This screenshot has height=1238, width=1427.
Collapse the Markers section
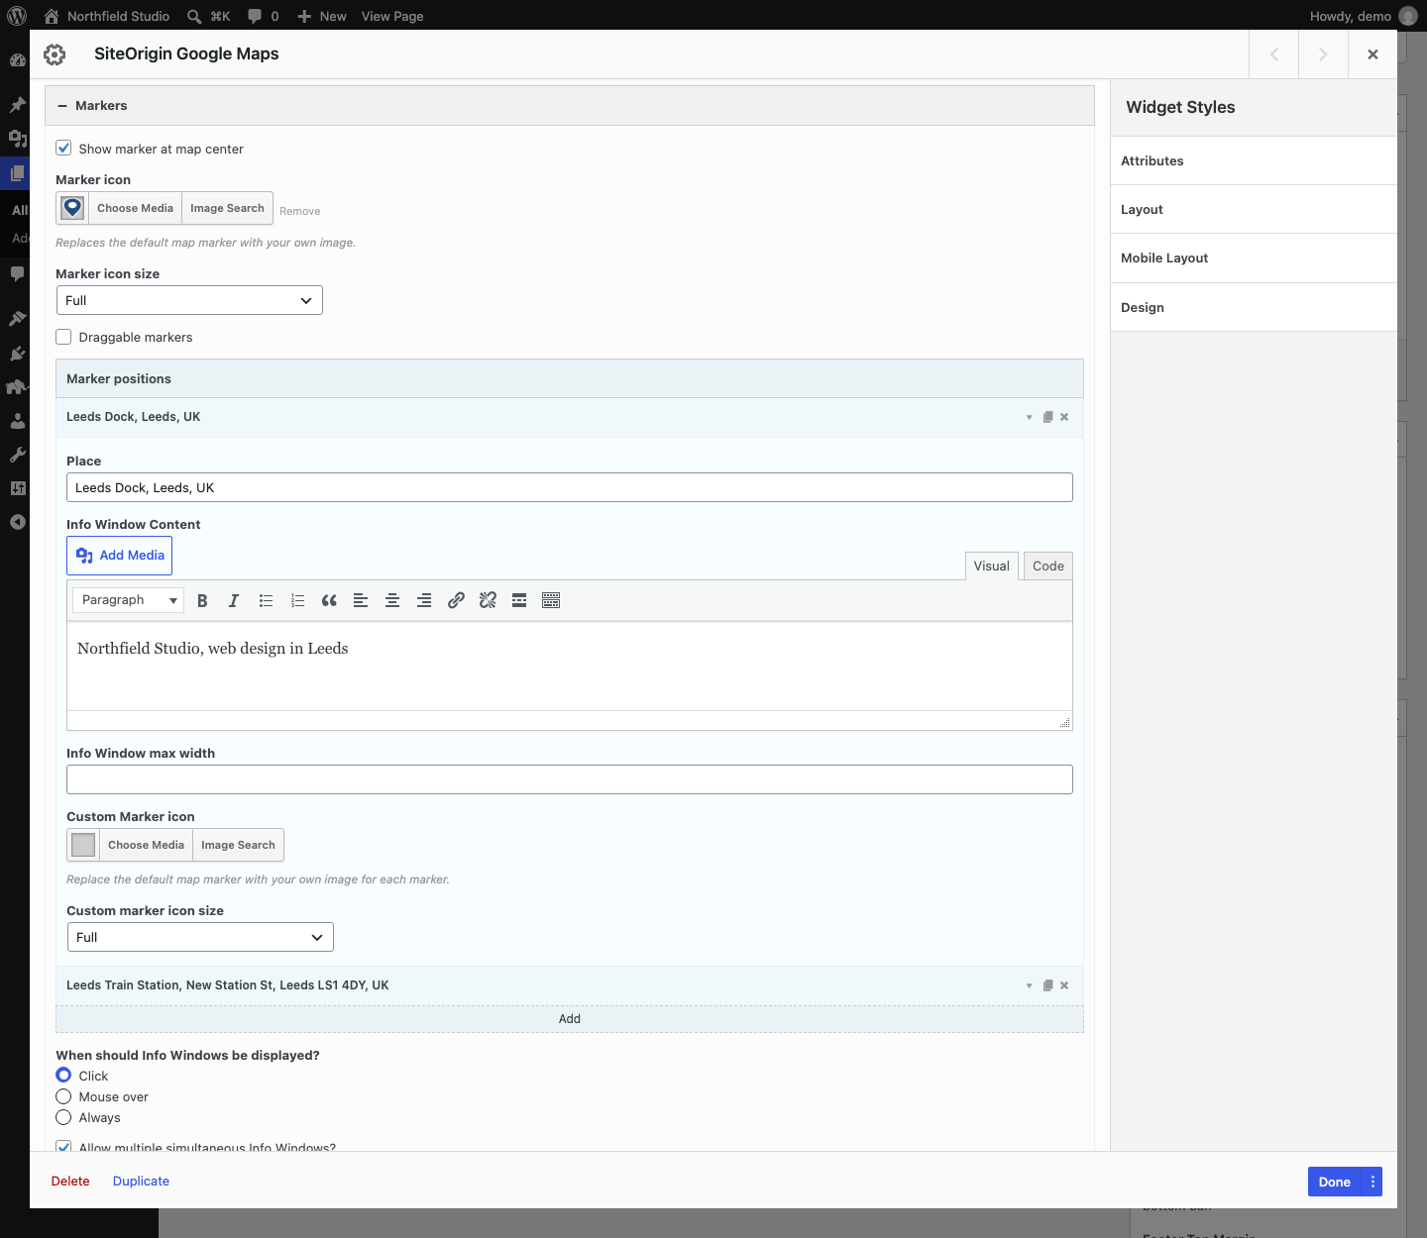pyautogui.click(x=570, y=106)
